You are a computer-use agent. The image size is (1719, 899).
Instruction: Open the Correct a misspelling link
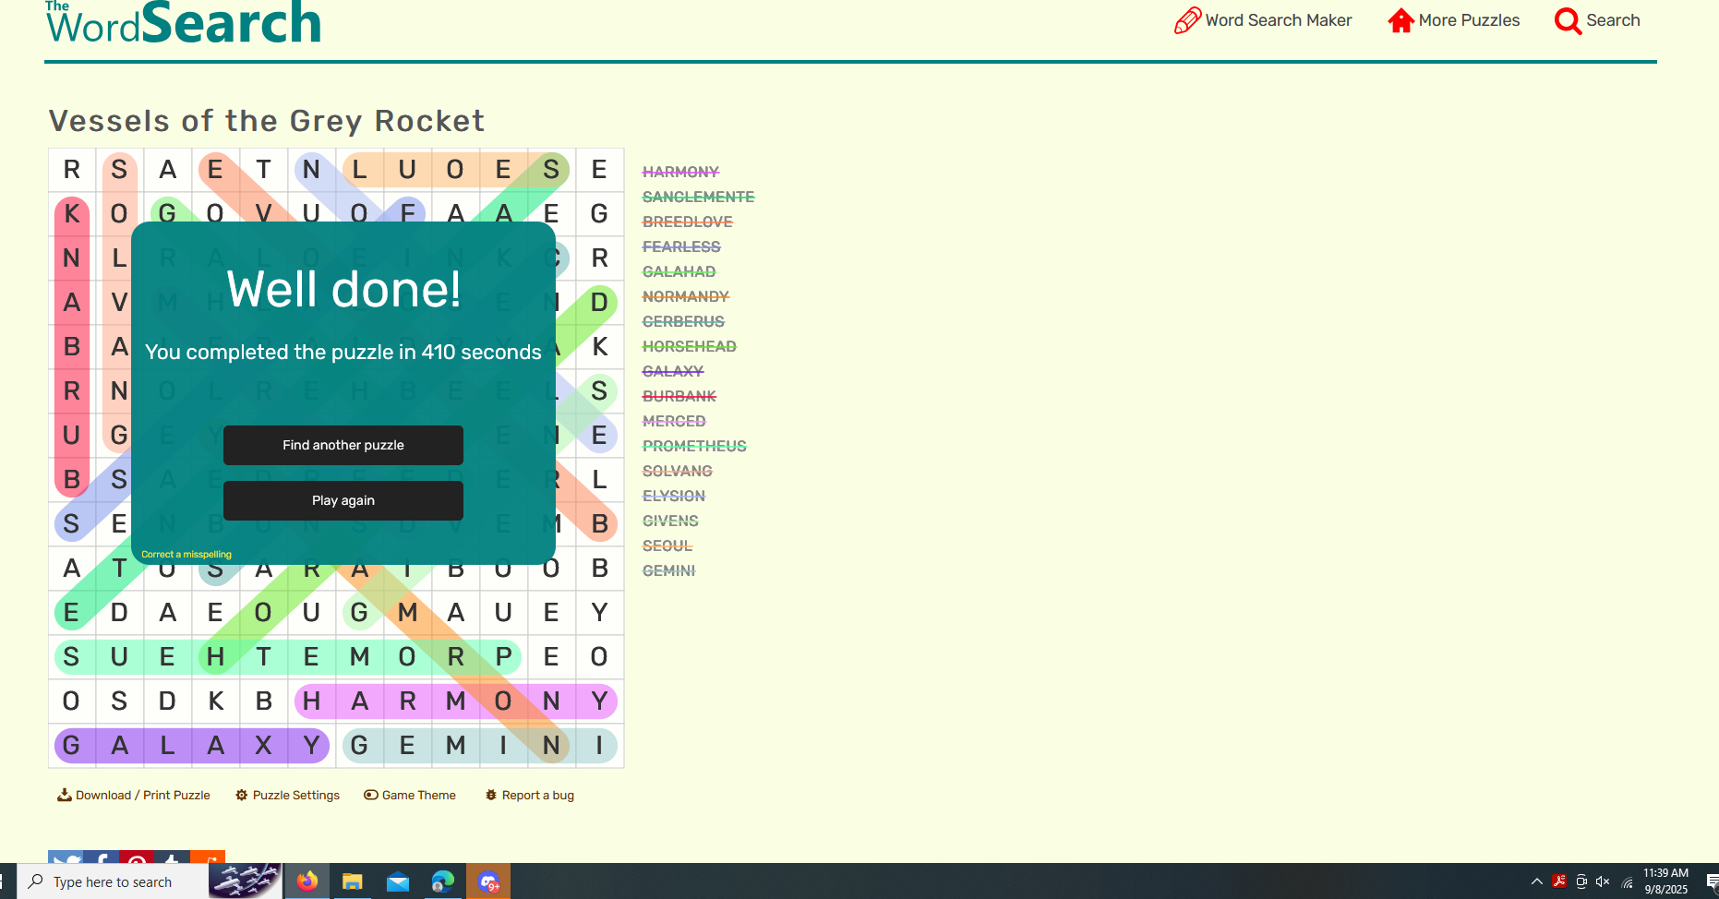point(186,555)
